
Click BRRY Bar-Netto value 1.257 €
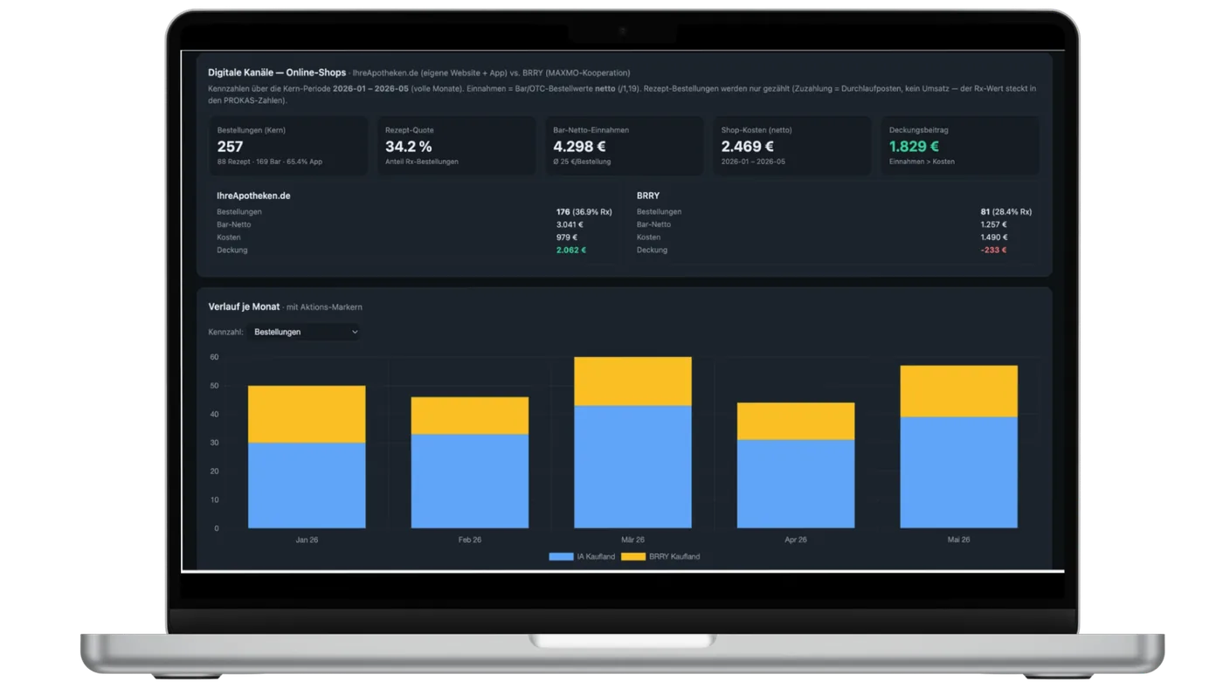994,224
